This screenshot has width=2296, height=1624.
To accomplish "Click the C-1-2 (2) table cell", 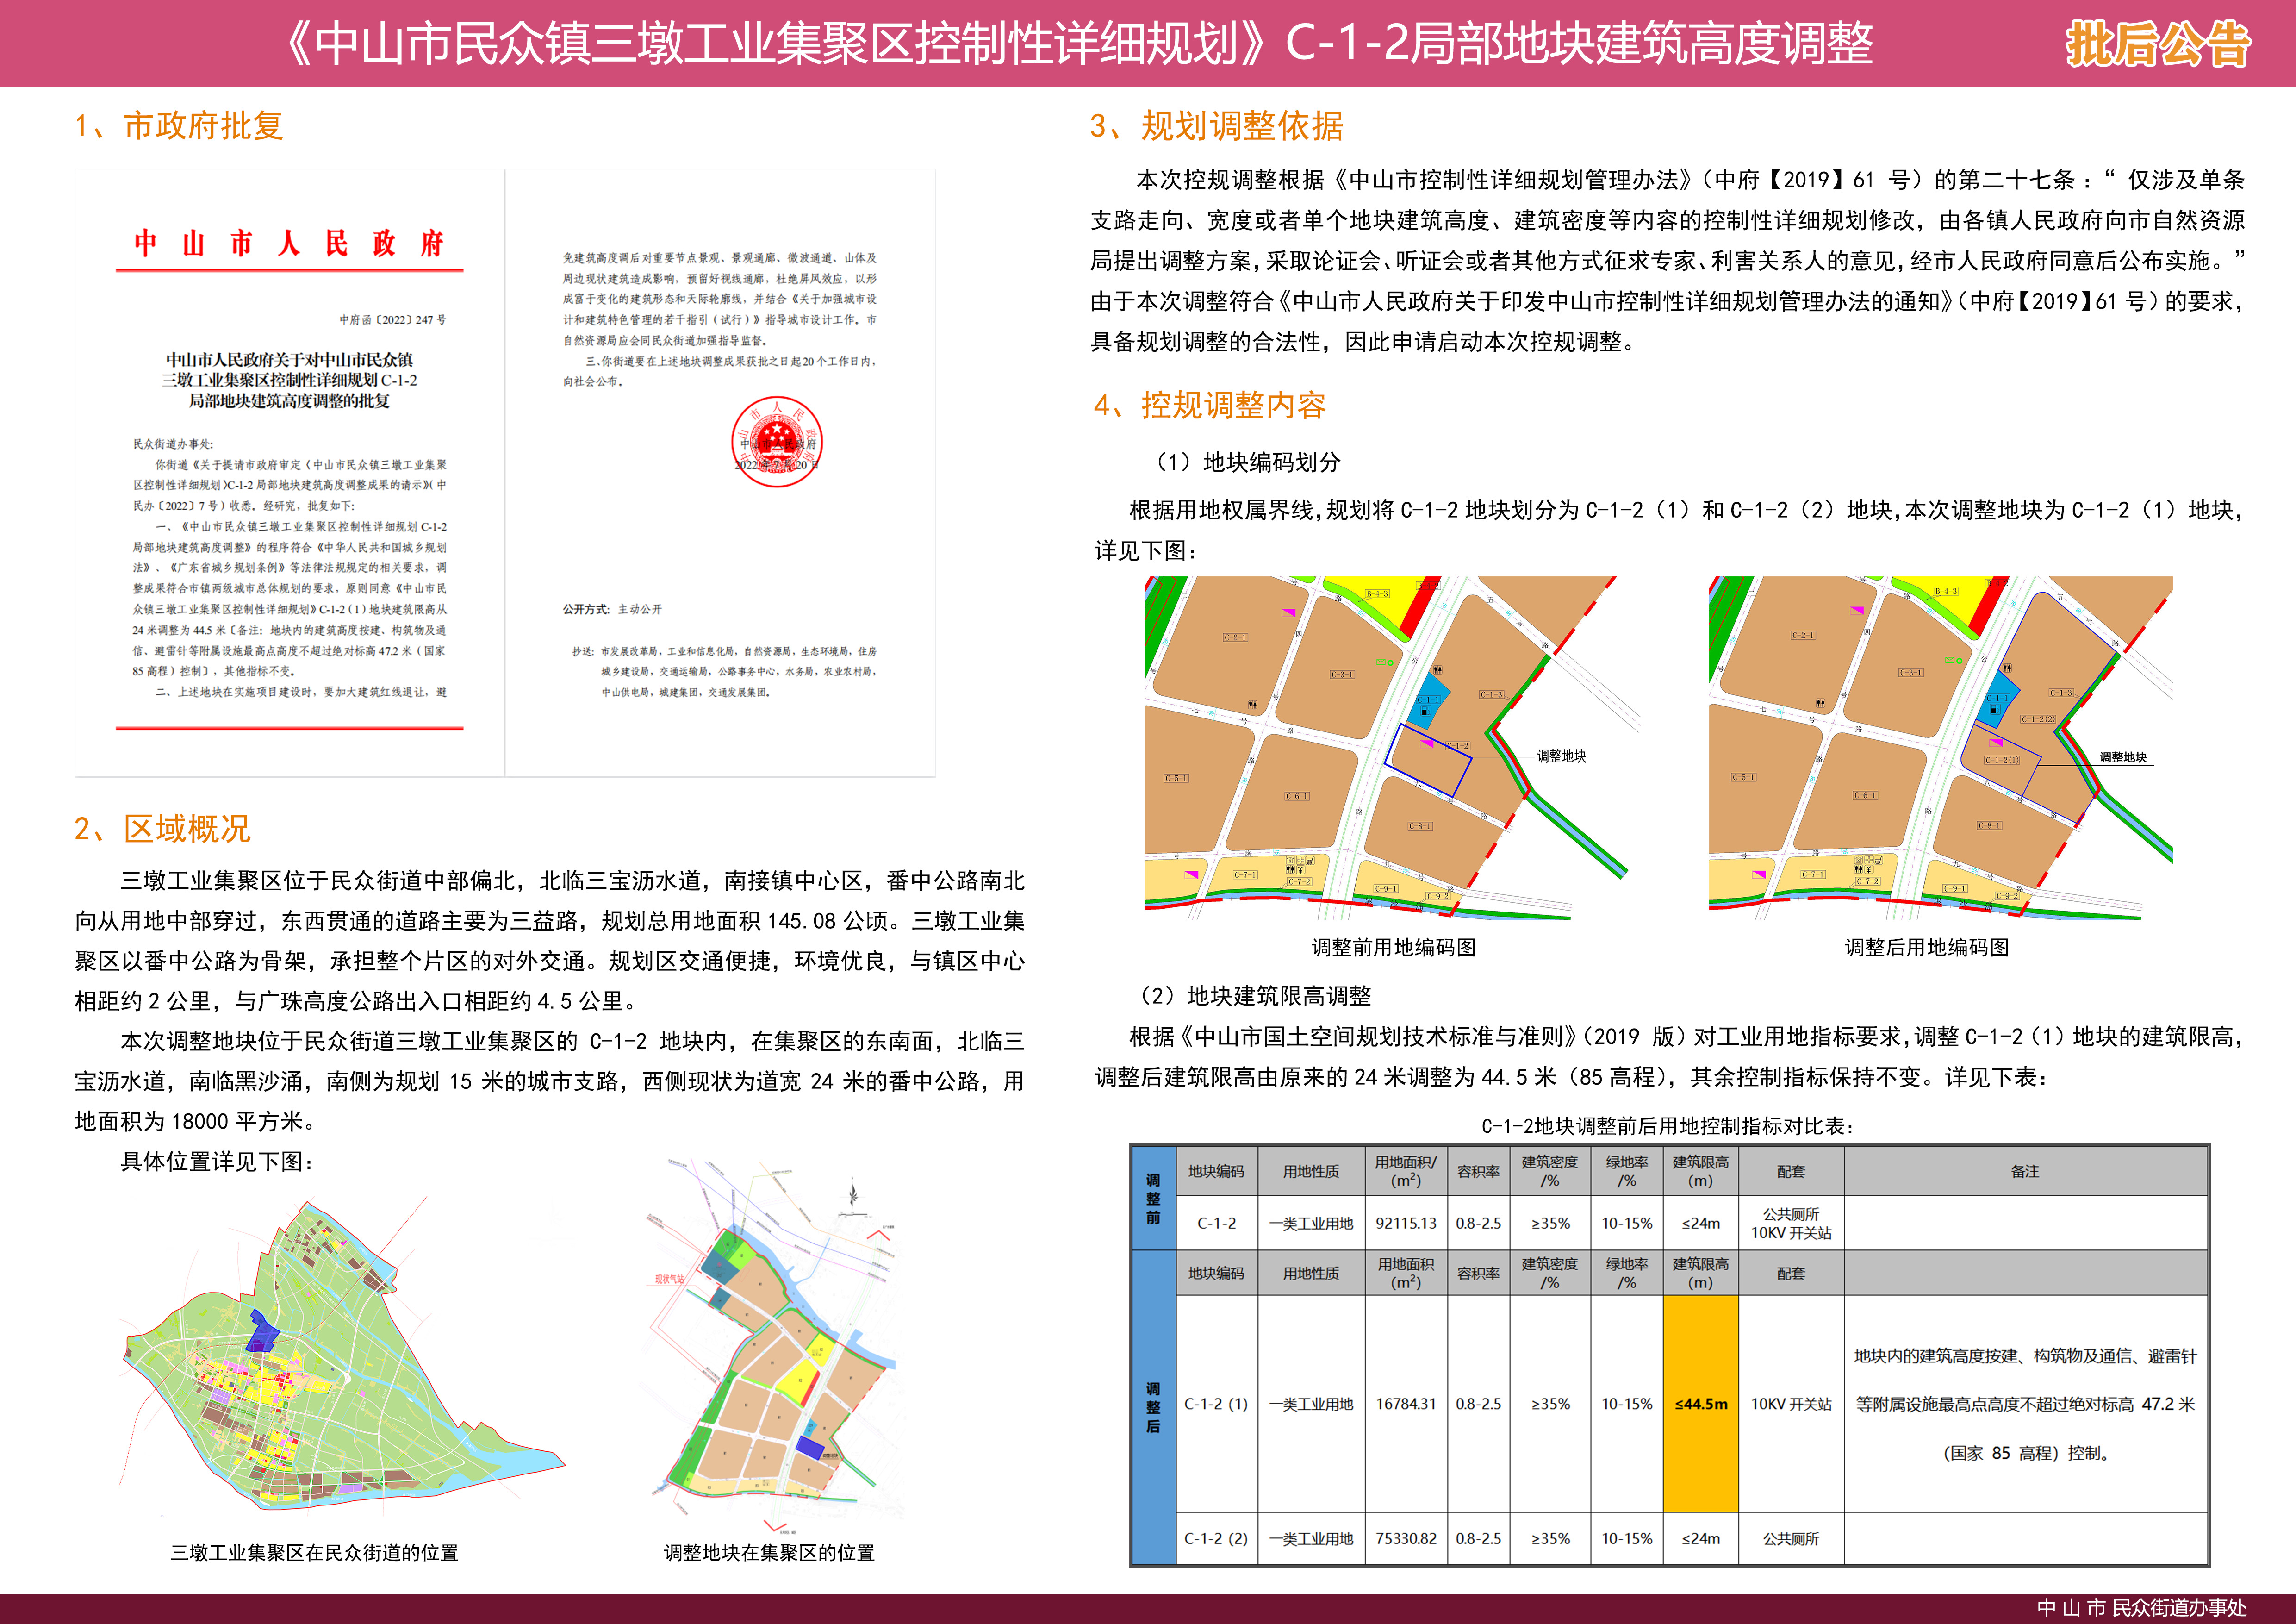I will pyautogui.click(x=1216, y=1539).
